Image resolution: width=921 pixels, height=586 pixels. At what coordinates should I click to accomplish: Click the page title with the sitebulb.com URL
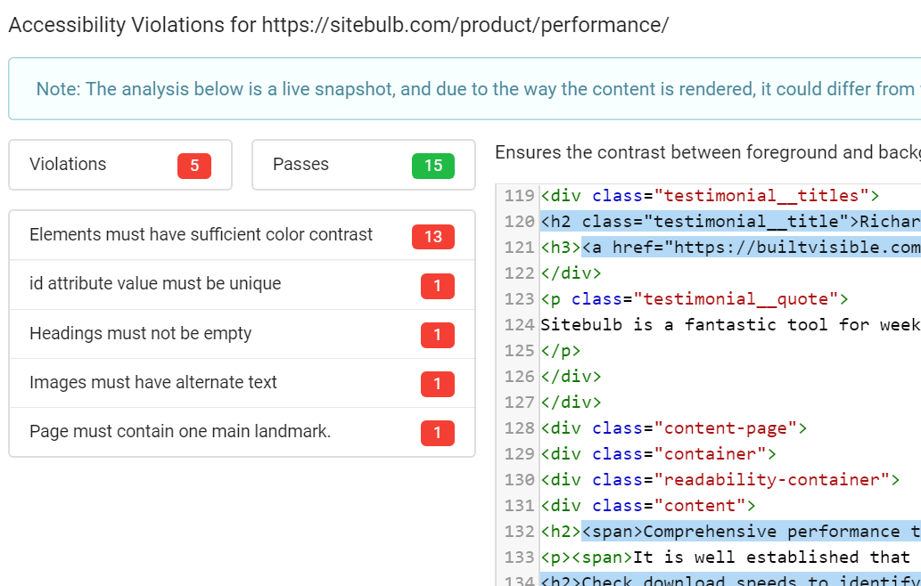pos(338,25)
